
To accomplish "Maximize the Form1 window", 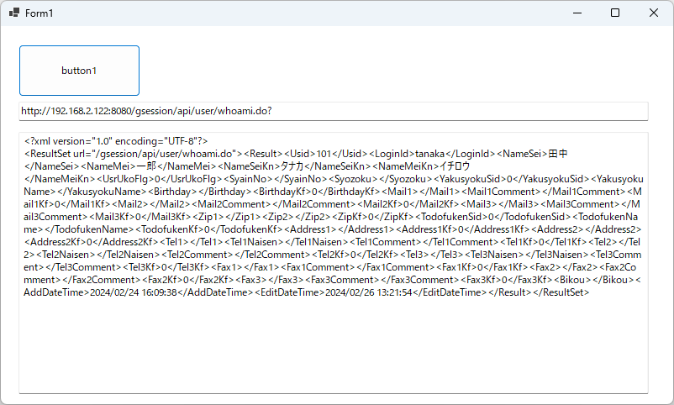I will click(x=615, y=13).
